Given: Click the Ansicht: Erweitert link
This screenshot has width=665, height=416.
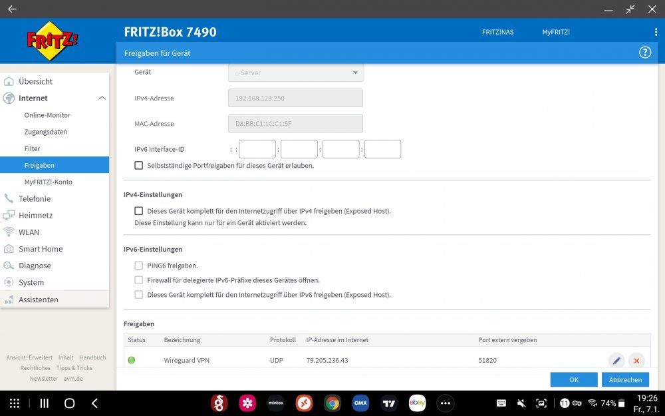Looking at the screenshot, I should [29, 357].
